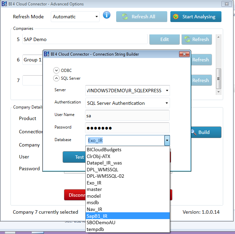Viewport: 235px width, 234px height.
Task: Click the Database combo box arrow button
Action: coord(167,140)
